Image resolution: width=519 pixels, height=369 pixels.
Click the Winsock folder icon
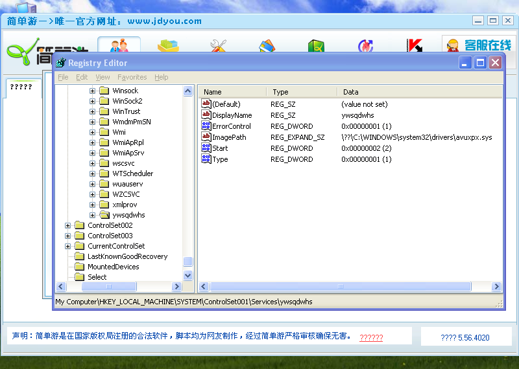(x=104, y=91)
